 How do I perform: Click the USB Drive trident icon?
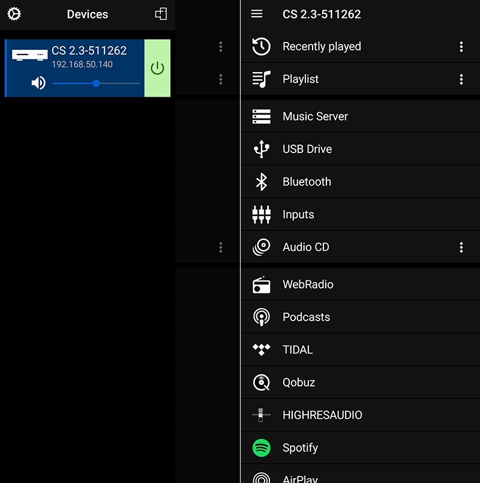[261, 149]
